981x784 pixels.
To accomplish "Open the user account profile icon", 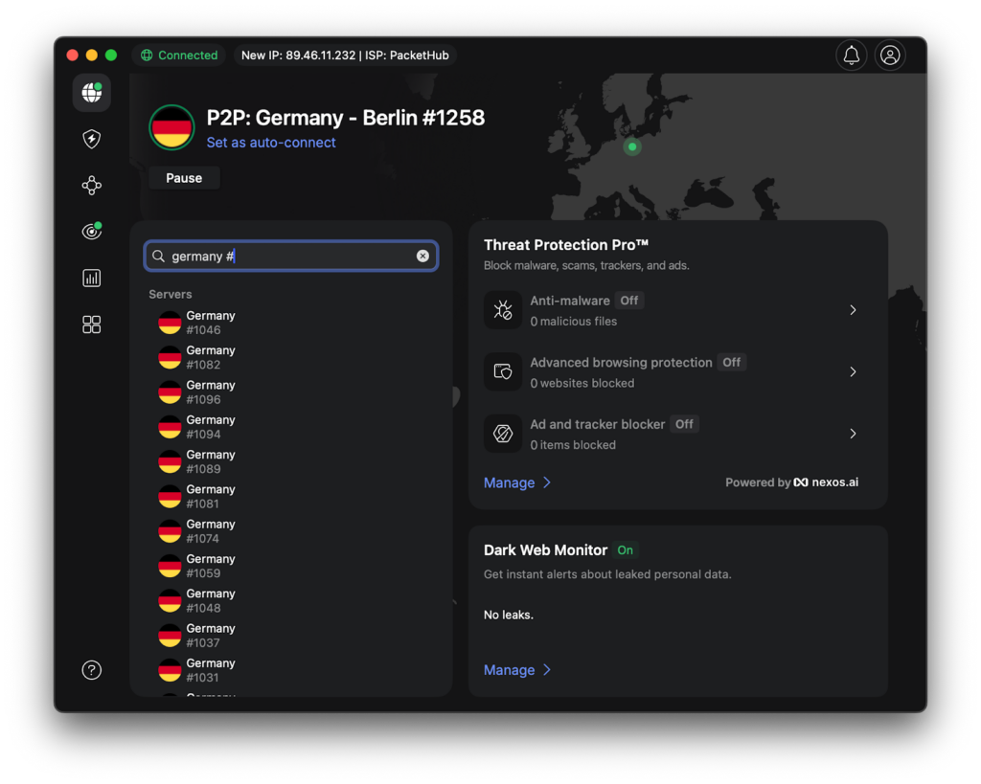I will coord(890,55).
